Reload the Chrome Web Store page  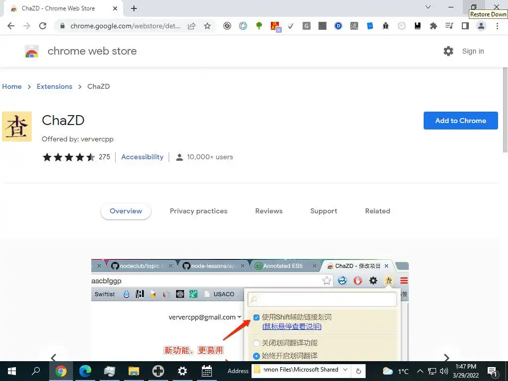[x=43, y=26]
